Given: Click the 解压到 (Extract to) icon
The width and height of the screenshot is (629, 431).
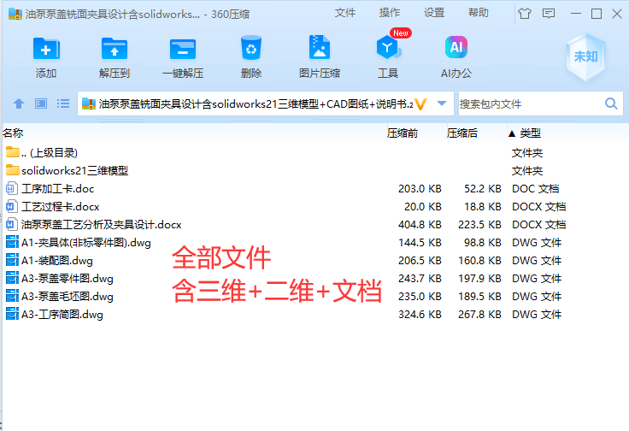Looking at the screenshot, I should click(115, 49).
